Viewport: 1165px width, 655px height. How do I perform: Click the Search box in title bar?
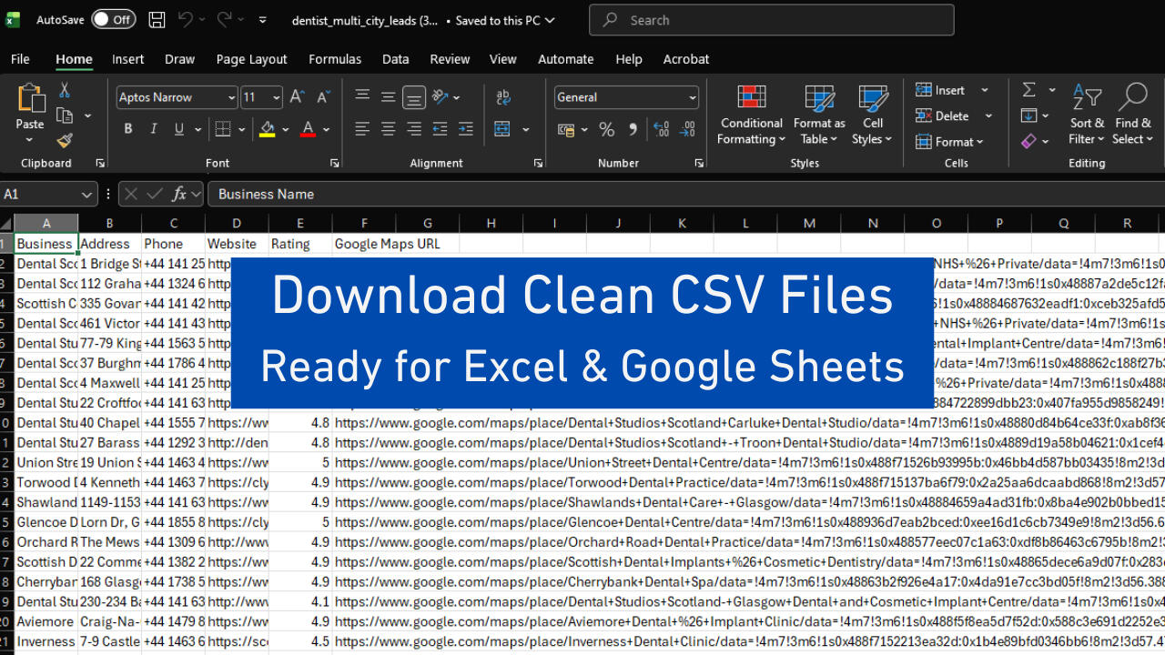tap(771, 20)
